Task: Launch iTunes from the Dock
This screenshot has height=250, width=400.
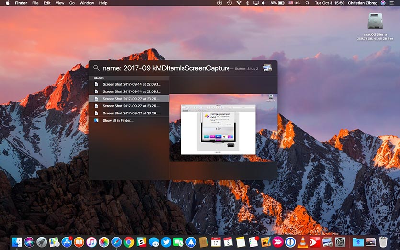Action: 91,242
